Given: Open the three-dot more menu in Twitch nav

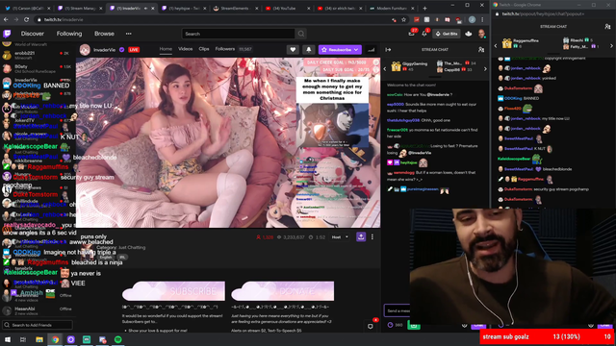Looking at the screenshot, I should [128, 34].
